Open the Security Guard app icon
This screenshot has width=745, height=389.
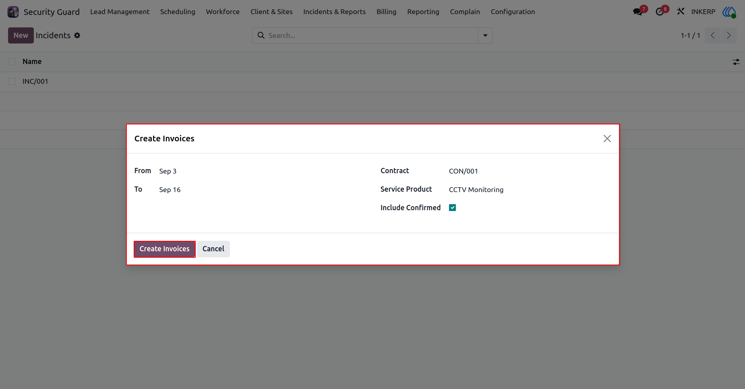(13, 12)
